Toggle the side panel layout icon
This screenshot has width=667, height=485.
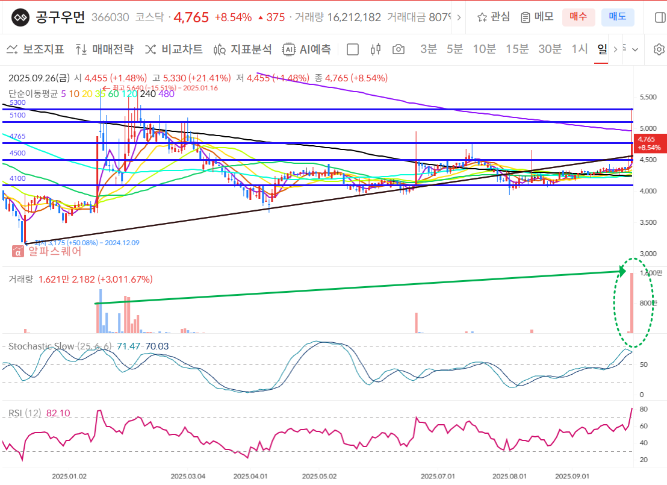click(x=660, y=17)
